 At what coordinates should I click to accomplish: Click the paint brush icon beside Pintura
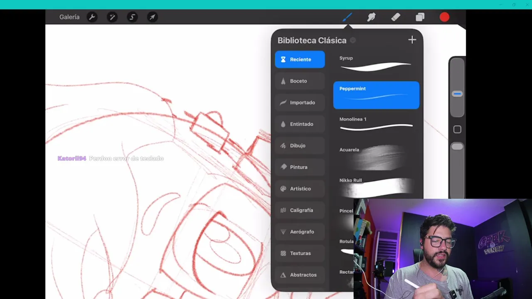[x=284, y=167]
